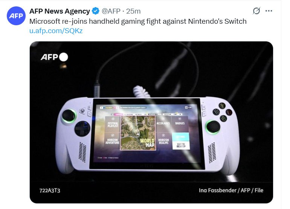Click the World Map tile in photo

(138, 133)
